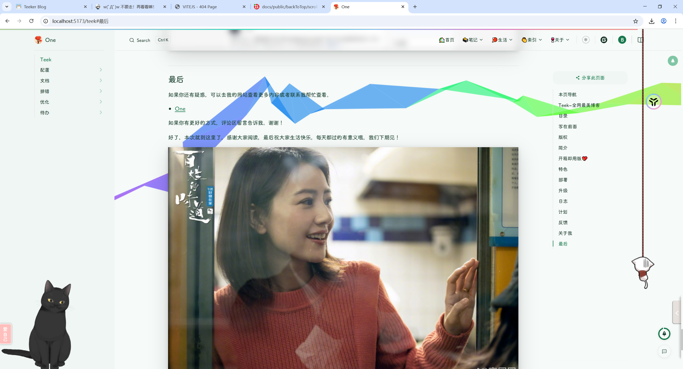
Task: Click the round Y-logo floating badge
Action: click(x=653, y=102)
